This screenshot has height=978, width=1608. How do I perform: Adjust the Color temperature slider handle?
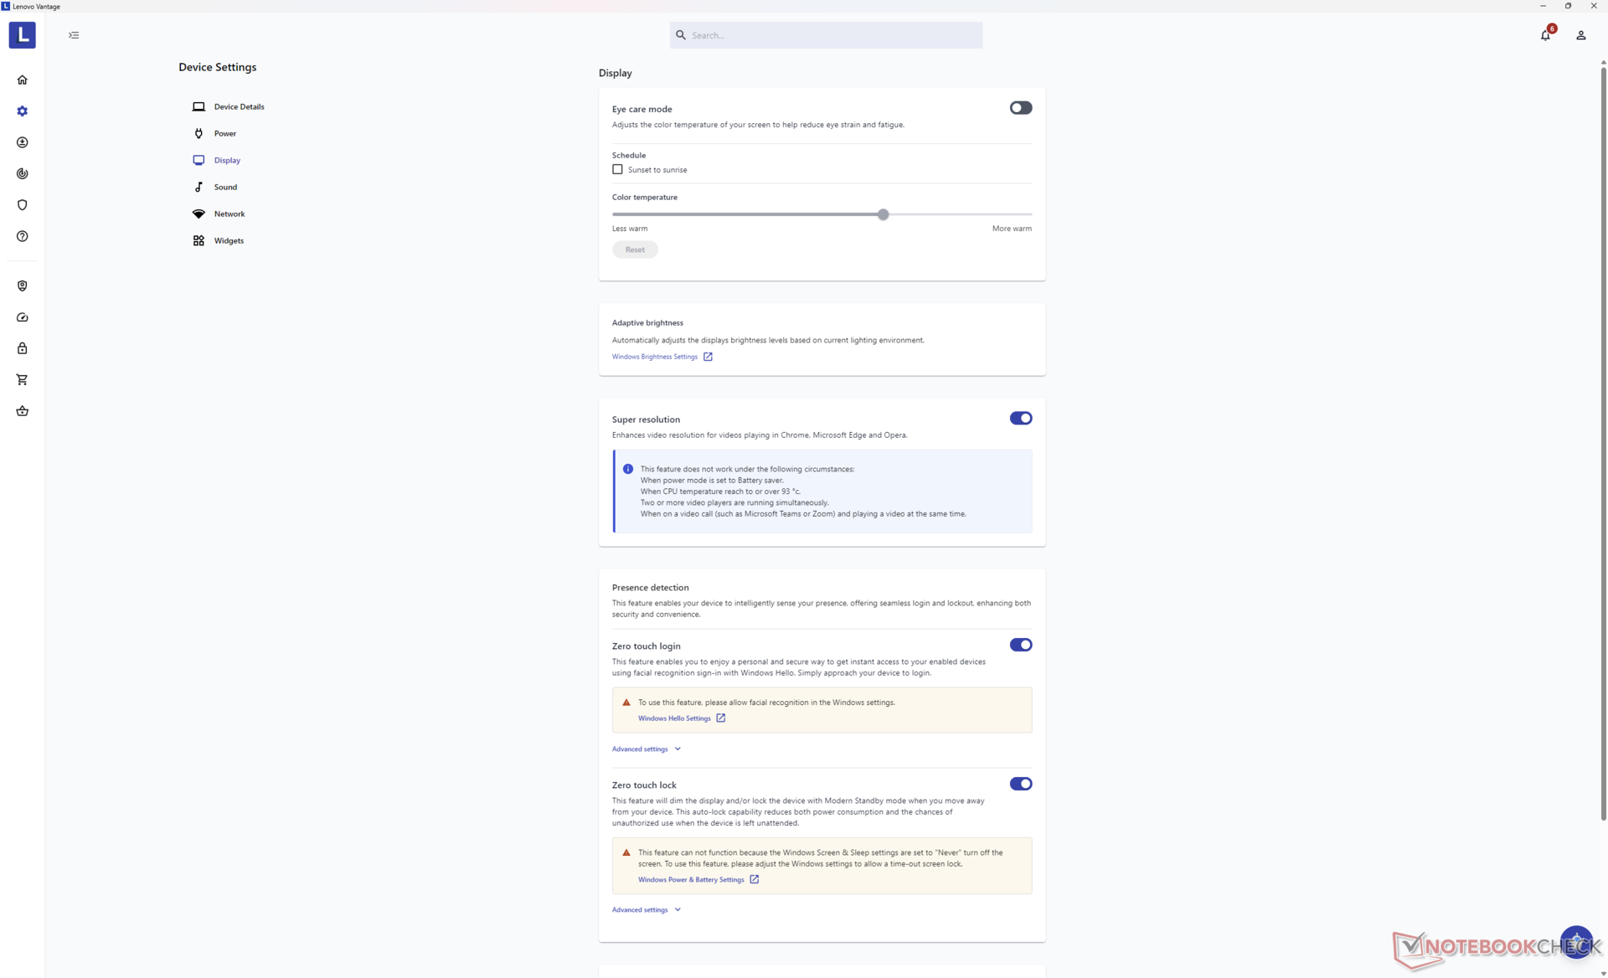883,215
